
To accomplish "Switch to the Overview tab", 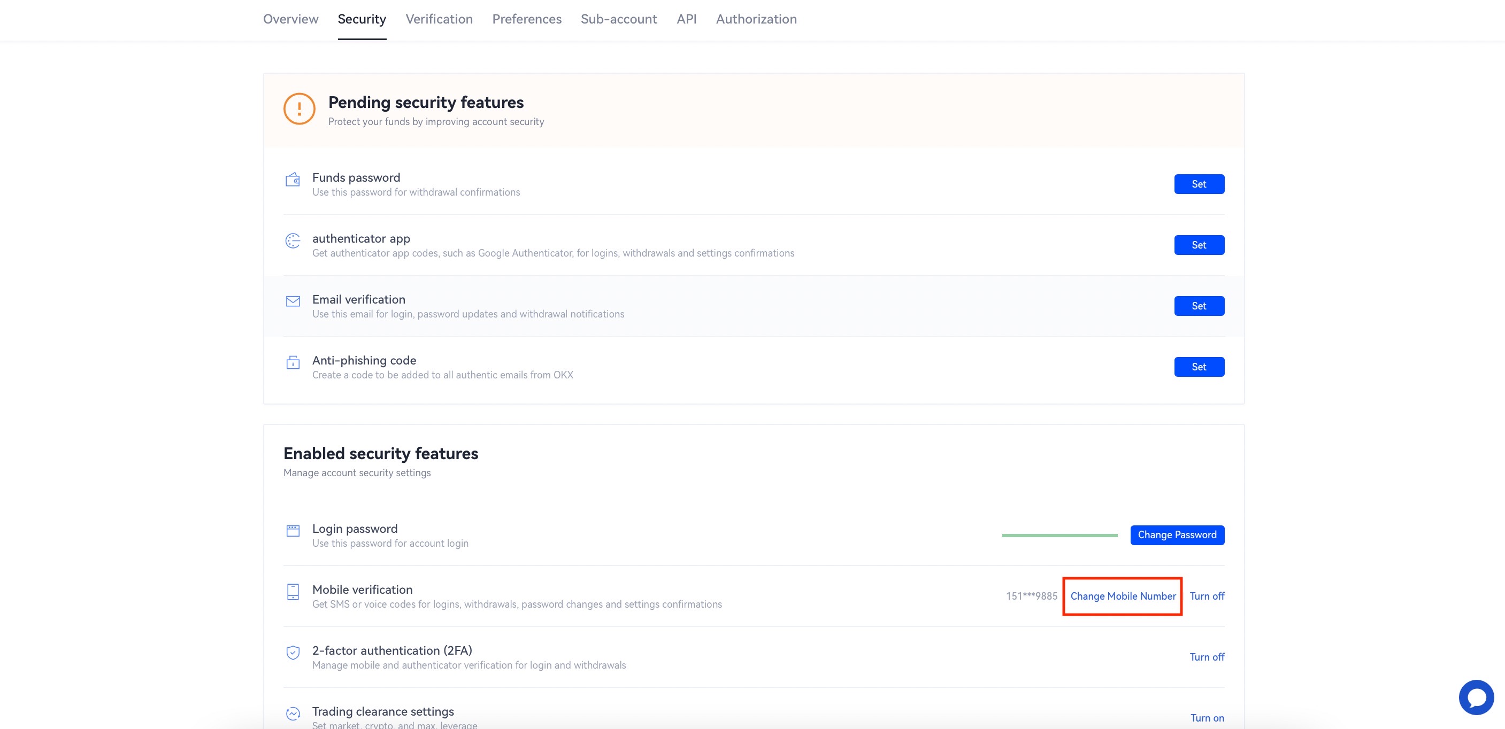I will point(290,19).
